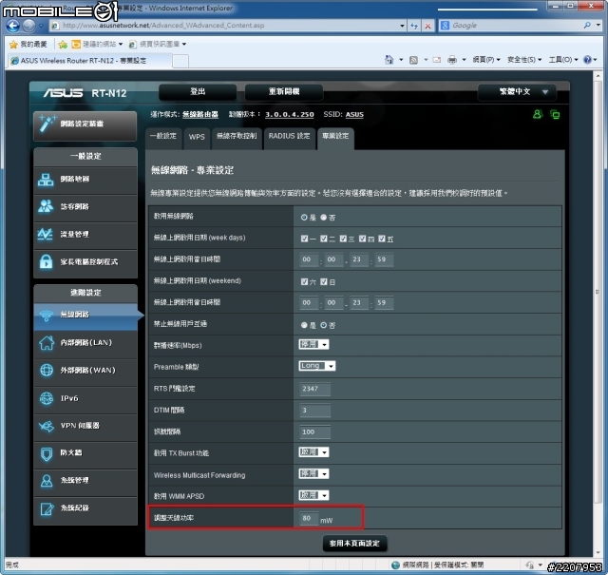Click the Logout button
608x575 pixels.
198,92
